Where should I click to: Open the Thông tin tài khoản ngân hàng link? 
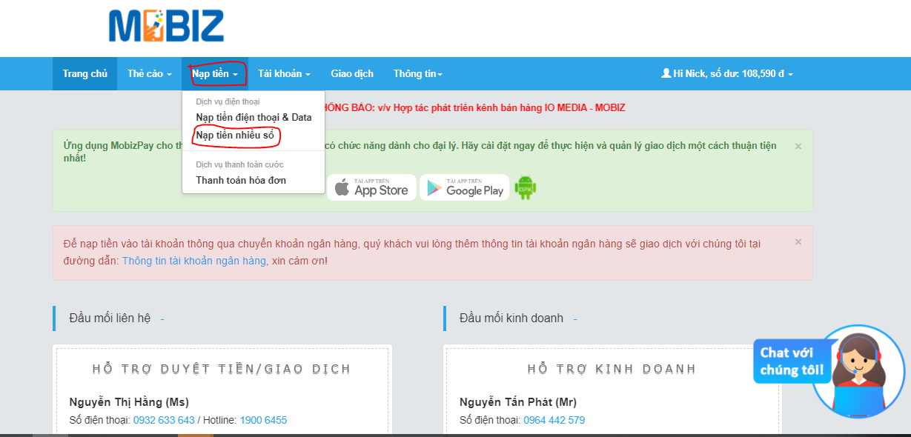(193, 261)
